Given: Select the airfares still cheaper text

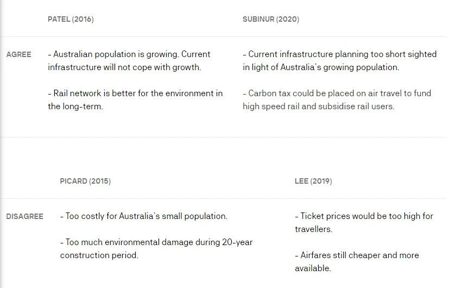Looking at the screenshot, I should (x=357, y=262).
